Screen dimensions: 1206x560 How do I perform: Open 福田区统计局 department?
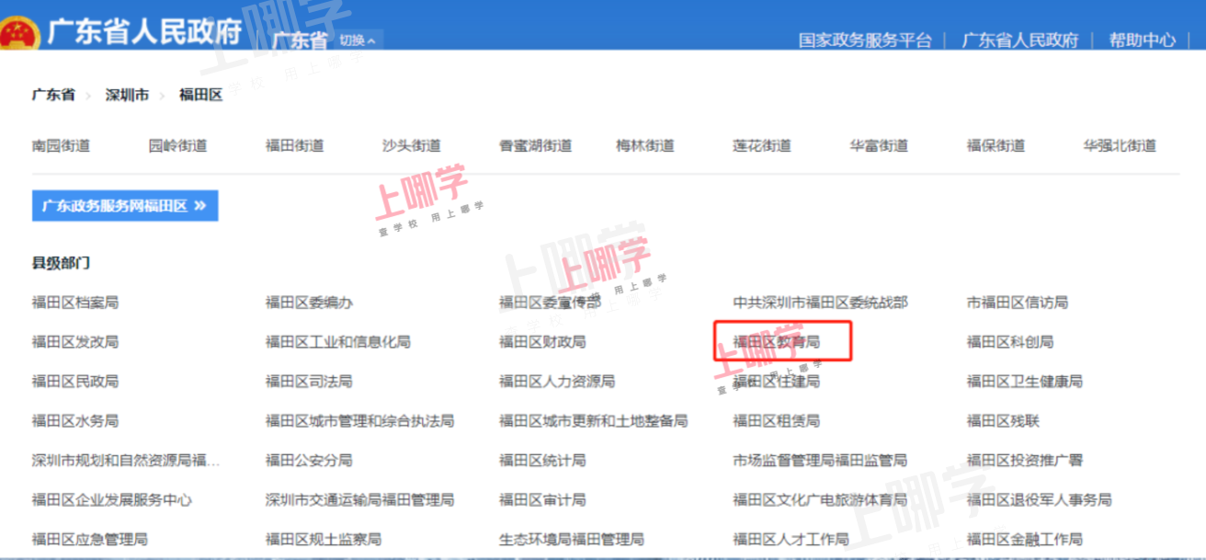(542, 461)
